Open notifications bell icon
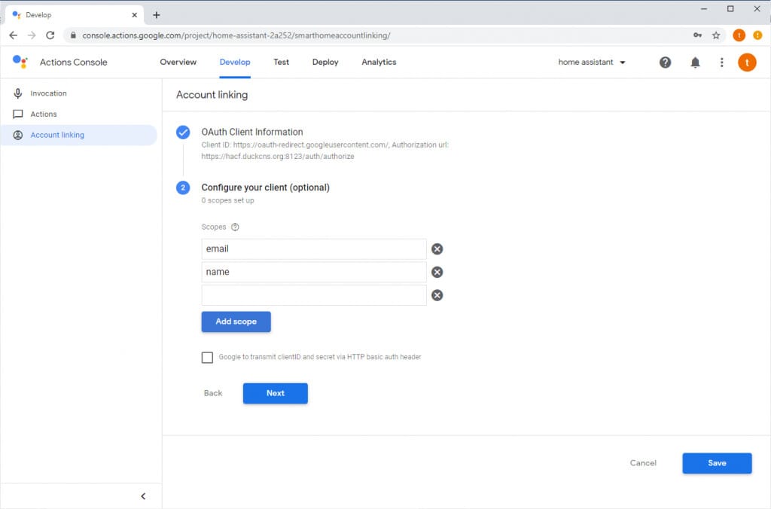The image size is (771, 509). click(x=695, y=62)
